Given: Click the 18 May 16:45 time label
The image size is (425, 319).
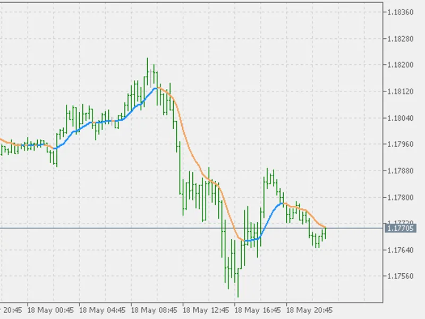Looking at the screenshot, I should pyautogui.click(x=258, y=310).
